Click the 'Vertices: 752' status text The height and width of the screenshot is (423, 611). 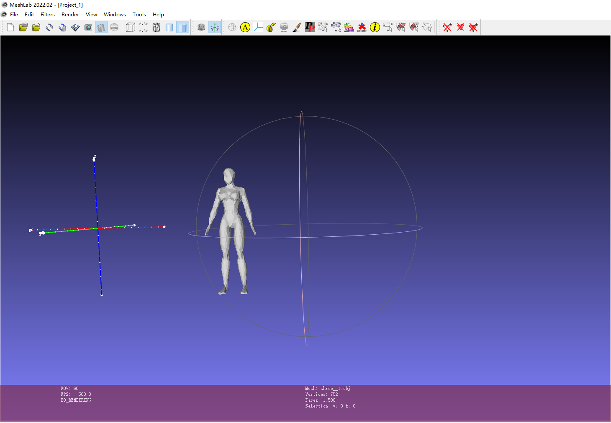(321, 394)
